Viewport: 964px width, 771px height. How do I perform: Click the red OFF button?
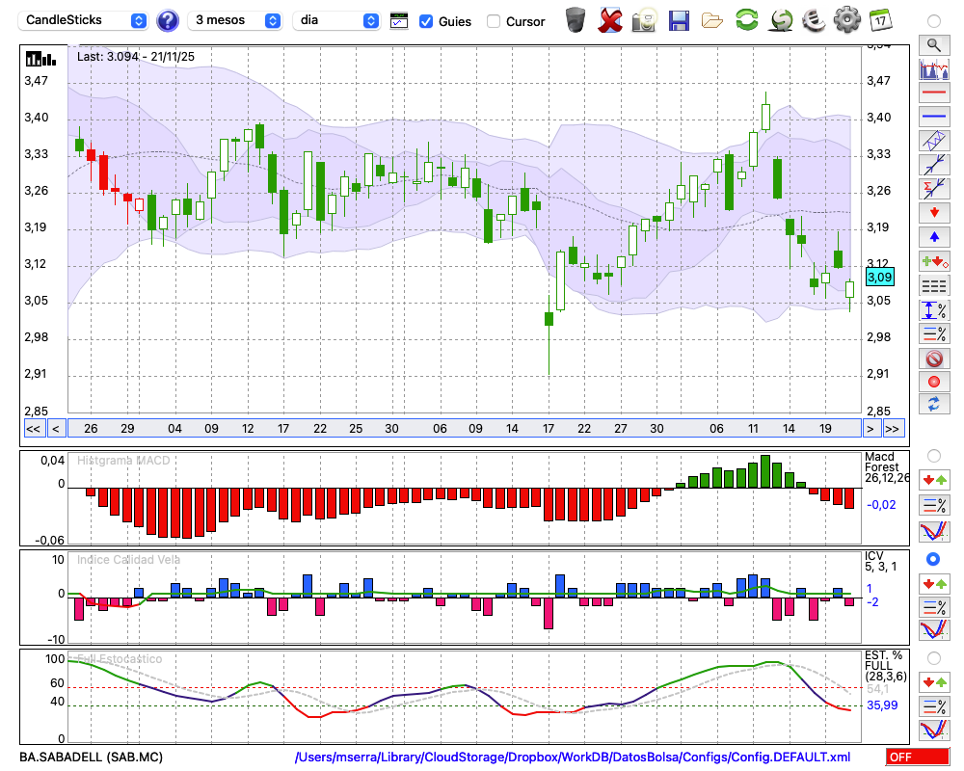tap(917, 758)
